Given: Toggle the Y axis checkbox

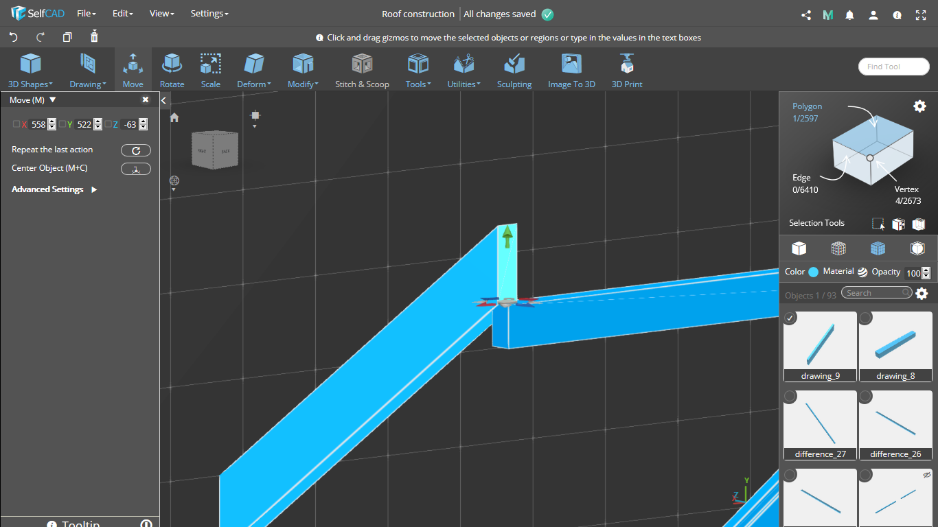Looking at the screenshot, I should point(62,124).
